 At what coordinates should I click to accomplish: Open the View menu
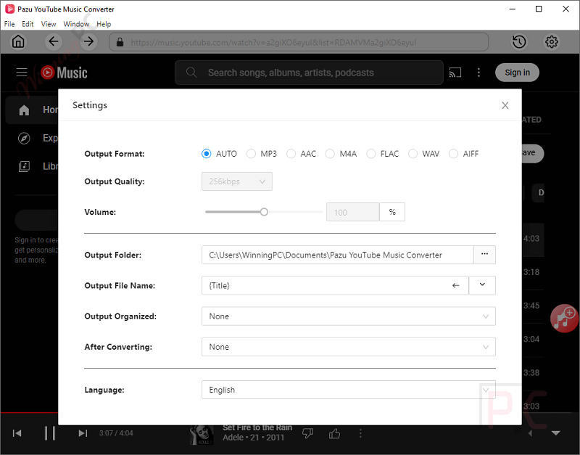coord(49,24)
